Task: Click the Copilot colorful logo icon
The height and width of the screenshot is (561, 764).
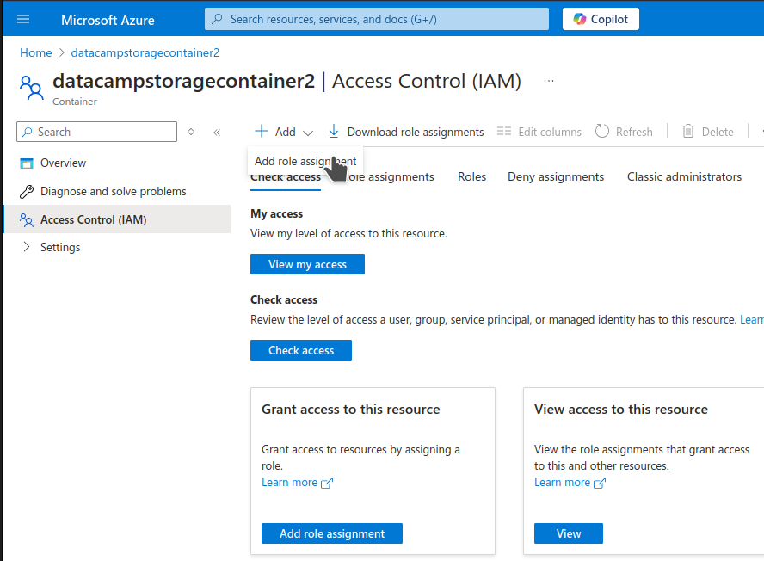Action: point(579,19)
